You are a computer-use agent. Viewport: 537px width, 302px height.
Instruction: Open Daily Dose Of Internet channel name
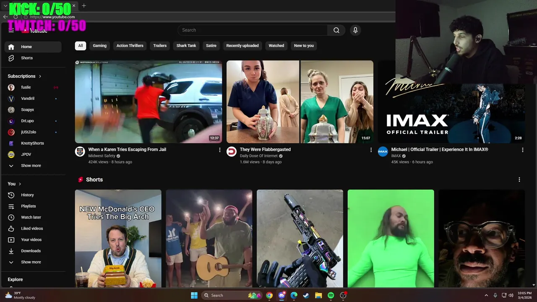pyautogui.click(x=259, y=156)
